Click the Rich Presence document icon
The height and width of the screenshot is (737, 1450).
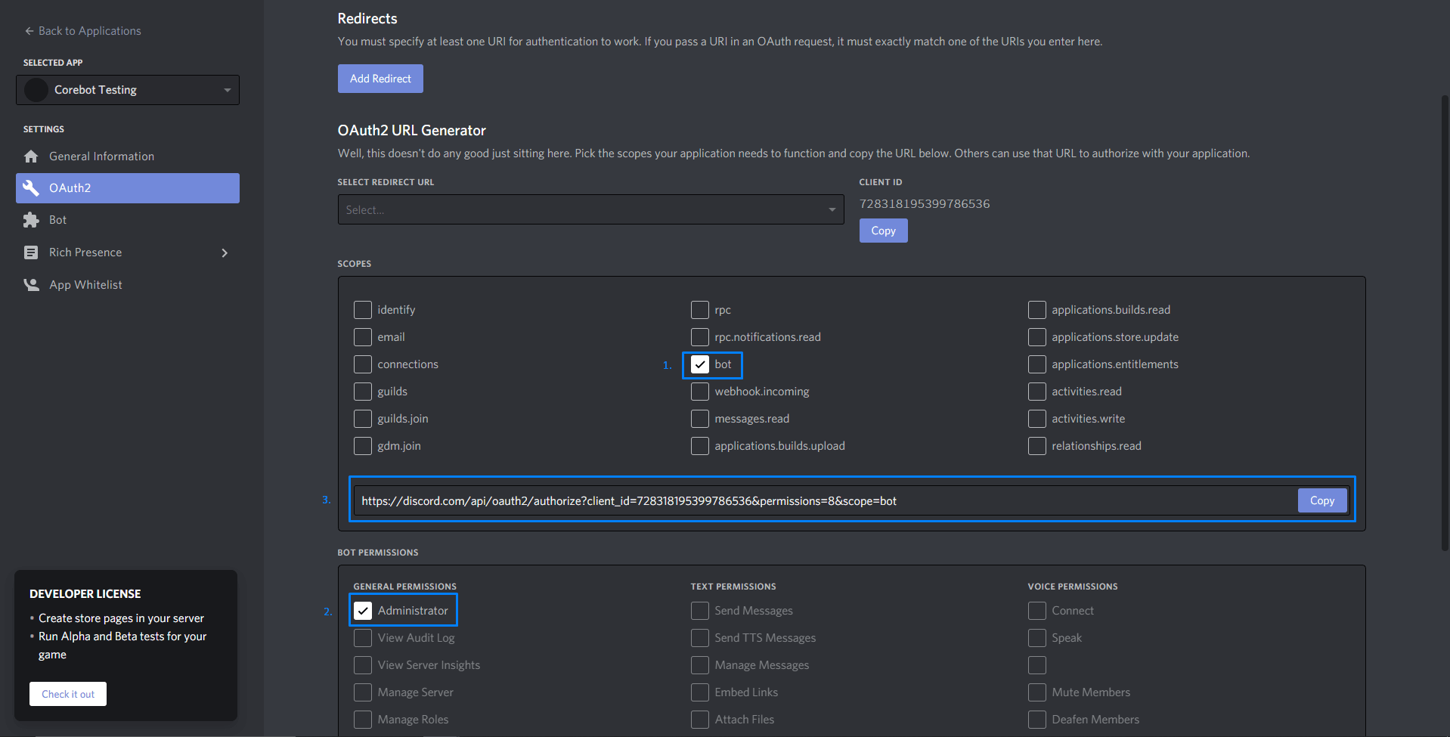pyautogui.click(x=31, y=252)
